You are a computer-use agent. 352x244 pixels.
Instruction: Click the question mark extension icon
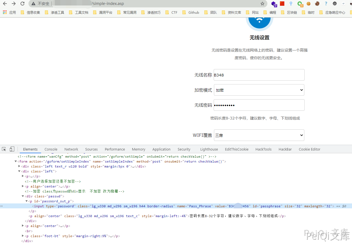click(x=326, y=4)
